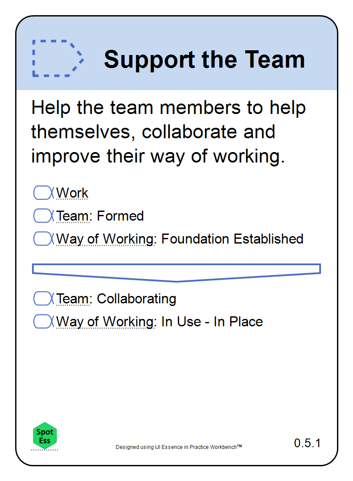The height and width of the screenshot is (481, 353).
Task: Click the Spot Ess green hexagon logo
Action: pyautogui.click(x=45, y=436)
